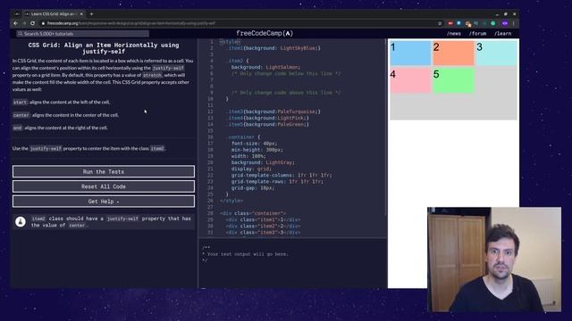Screen dimensions: 572x321
Task: Click the 'center' keyword in the values list
Action: [21, 115]
